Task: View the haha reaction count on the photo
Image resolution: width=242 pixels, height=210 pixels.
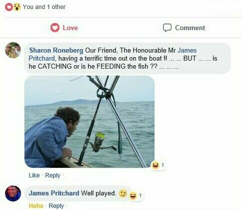Action: [158, 165]
